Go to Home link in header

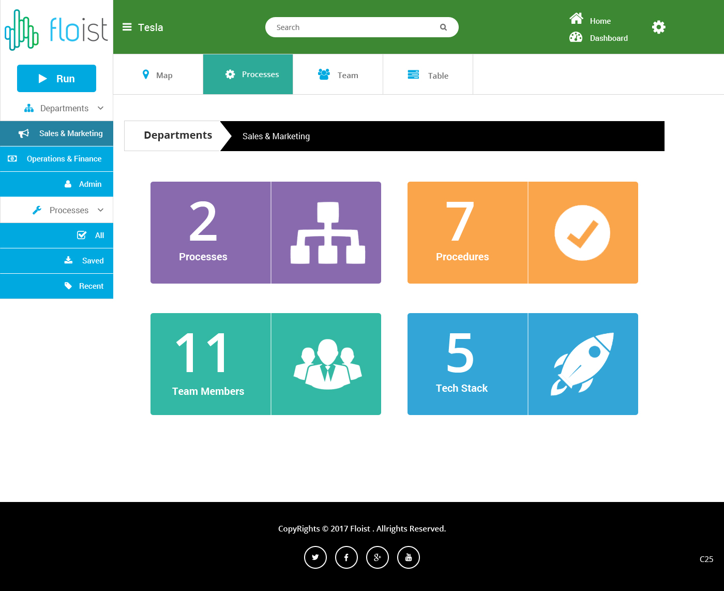coord(600,21)
